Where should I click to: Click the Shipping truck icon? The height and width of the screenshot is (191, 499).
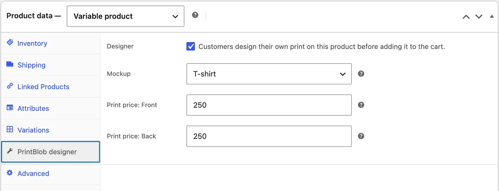click(10, 64)
